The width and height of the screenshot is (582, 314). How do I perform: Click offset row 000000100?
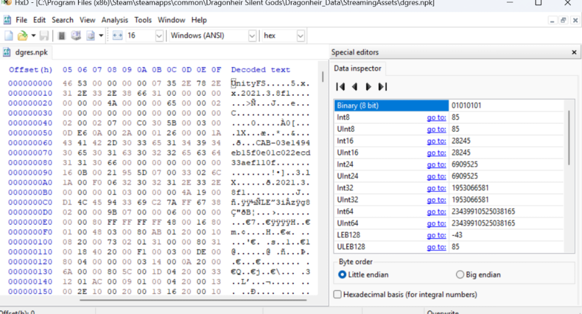click(x=30, y=242)
